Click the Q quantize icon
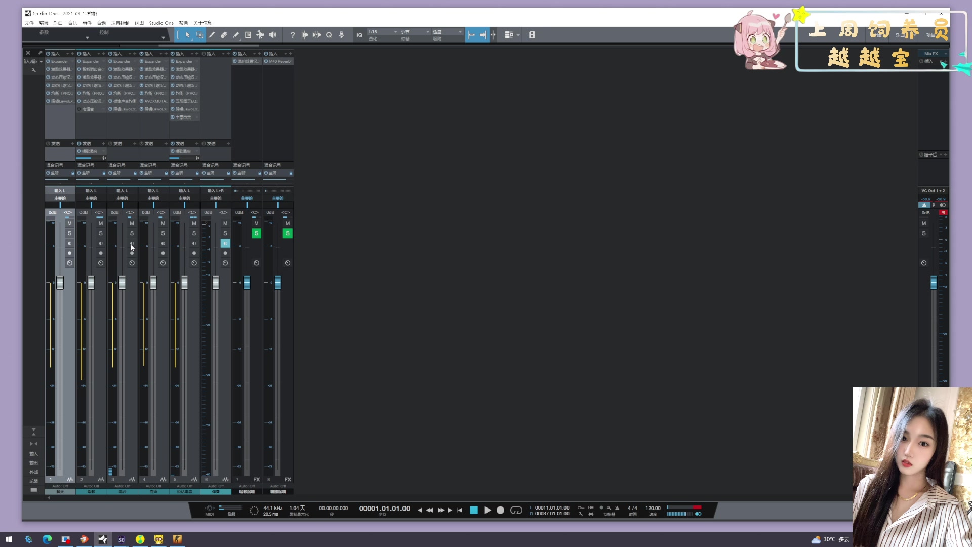This screenshot has height=547, width=972. coord(329,35)
